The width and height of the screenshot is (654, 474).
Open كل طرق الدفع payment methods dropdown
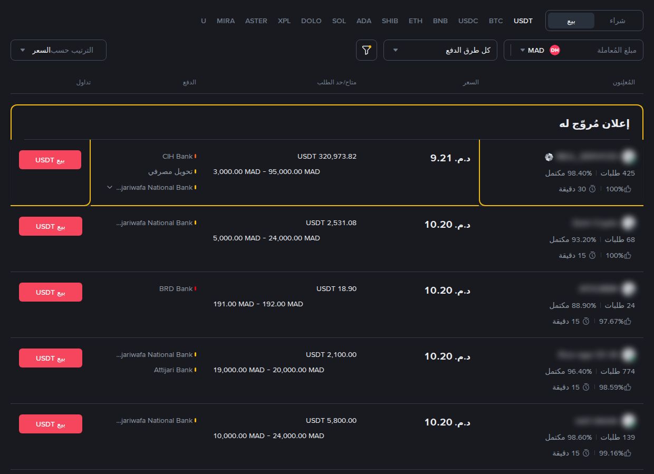pyautogui.click(x=440, y=50)
